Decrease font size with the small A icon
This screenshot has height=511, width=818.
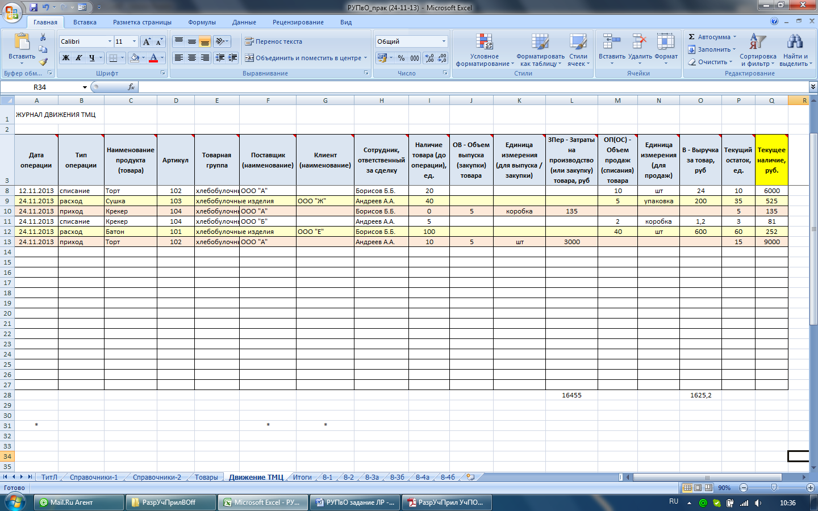(159, 41)
